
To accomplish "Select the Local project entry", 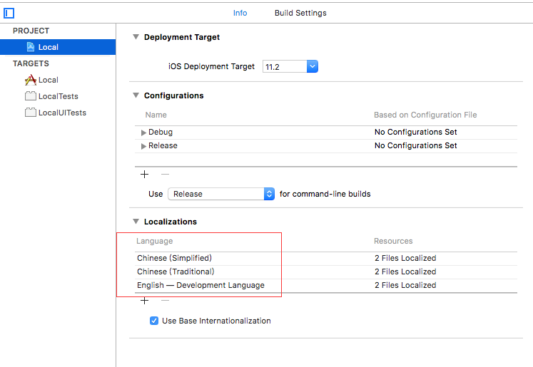I will (x=58, y=47).
